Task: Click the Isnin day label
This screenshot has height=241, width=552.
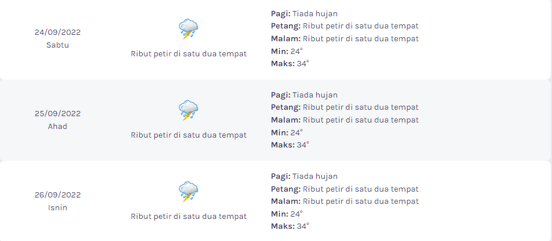Action: click(x=58, y=207)
